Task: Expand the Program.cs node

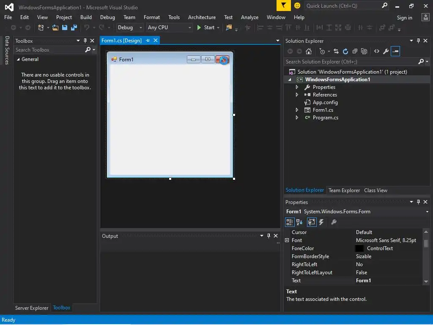Action: (297, 118)
